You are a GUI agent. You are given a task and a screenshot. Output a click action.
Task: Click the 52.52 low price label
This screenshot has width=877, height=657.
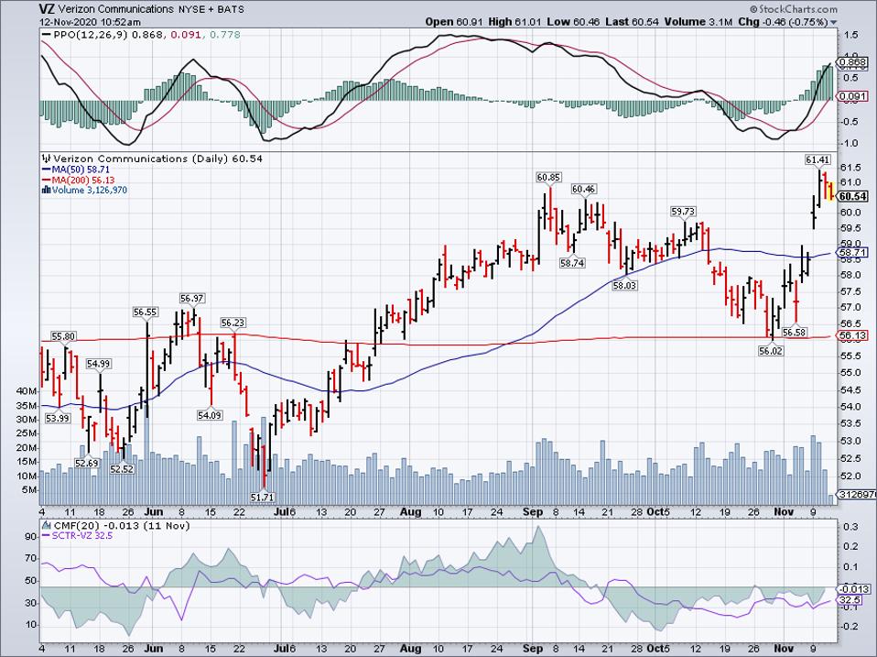[x=122, y=469]
